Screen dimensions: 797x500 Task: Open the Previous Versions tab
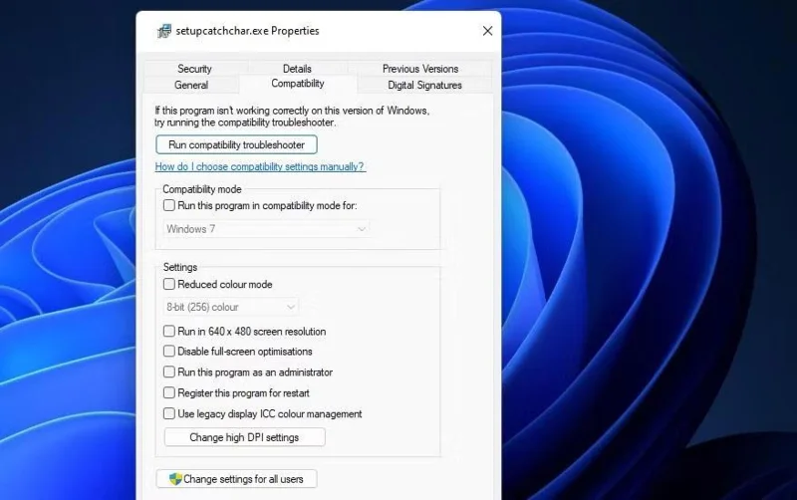(x=420, y=69)
